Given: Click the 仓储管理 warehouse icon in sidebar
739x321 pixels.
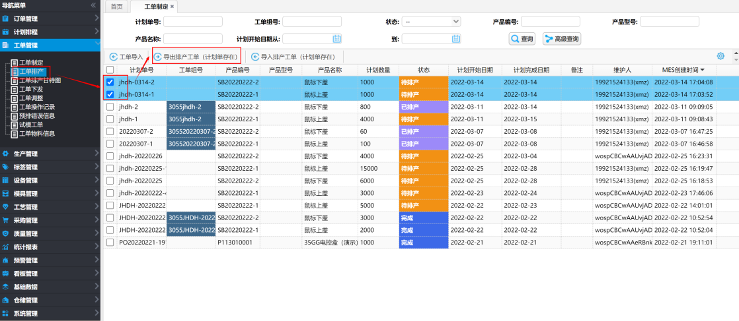Looking at the screenshot, I should tap(6, 301).
